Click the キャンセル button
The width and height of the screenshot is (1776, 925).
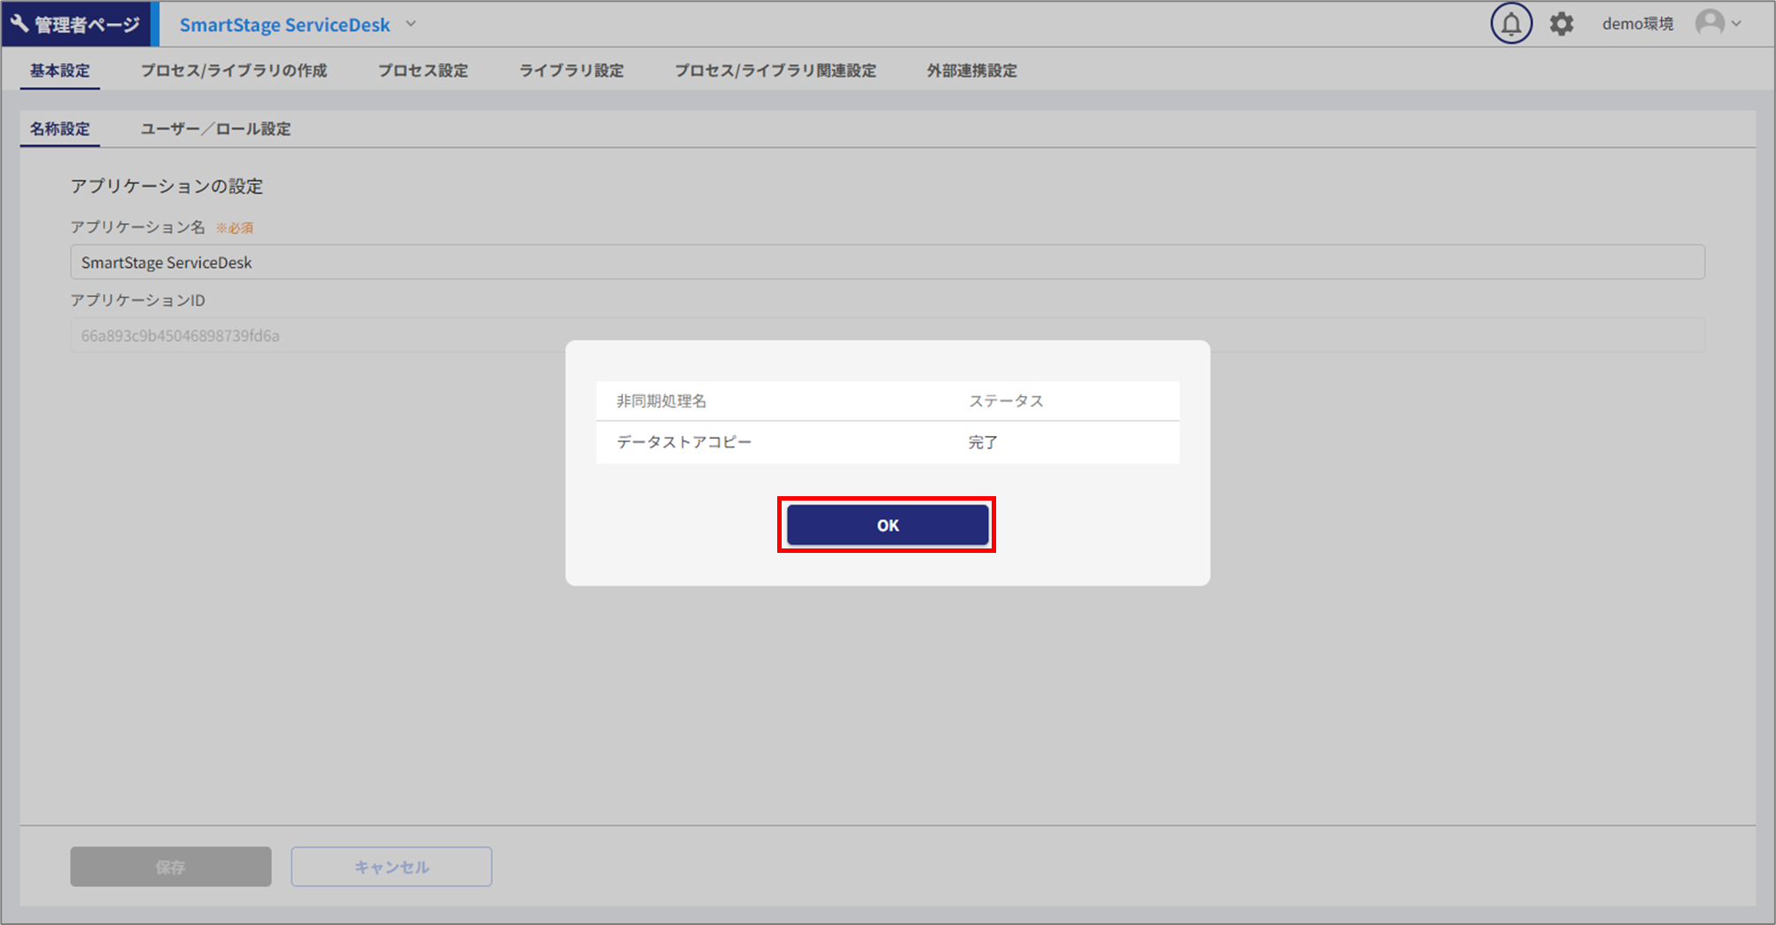pyautogui.click(x=392, y=867)
